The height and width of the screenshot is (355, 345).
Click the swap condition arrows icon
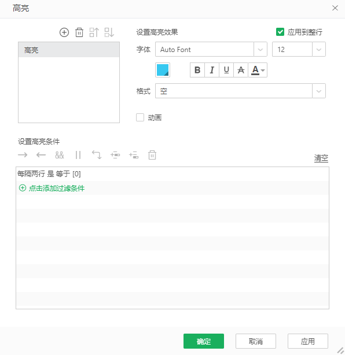[97, 155]
